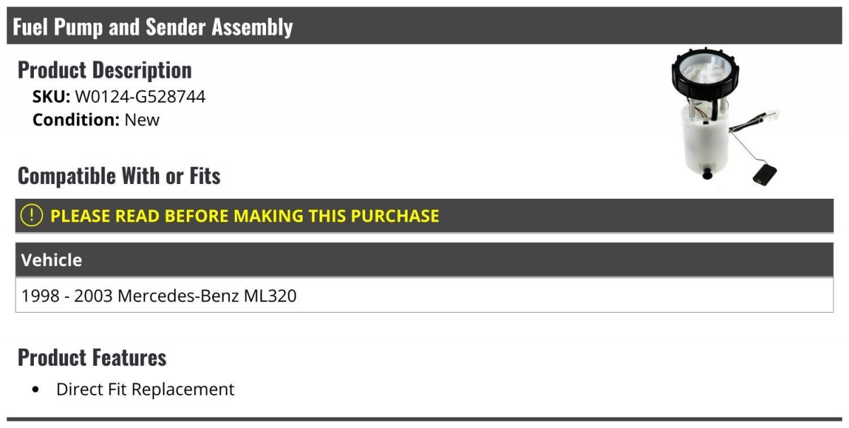Click the bullet point before Direct Fit Replacement
The width and height of the screenshot is (849, 428).
pyautogui.click(x=37, y=390)
